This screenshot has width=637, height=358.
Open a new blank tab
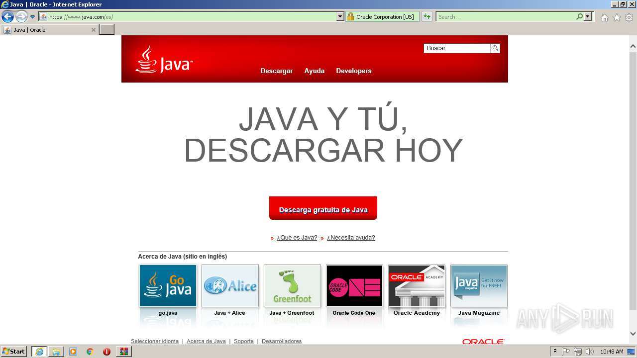coord(107,30)
